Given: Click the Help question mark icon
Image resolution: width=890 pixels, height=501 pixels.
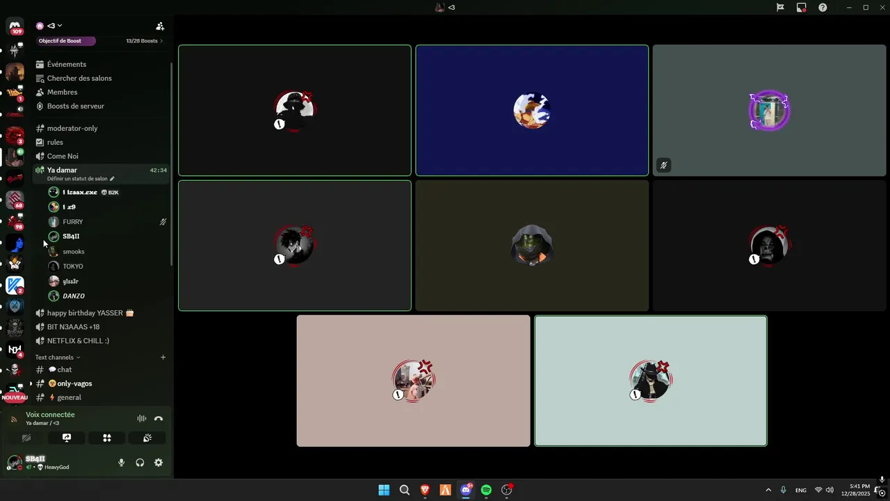Looking at the screenshot, I should 823,8.
